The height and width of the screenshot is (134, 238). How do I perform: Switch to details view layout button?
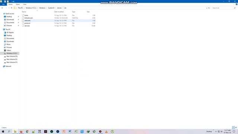(x=234, y=128)
